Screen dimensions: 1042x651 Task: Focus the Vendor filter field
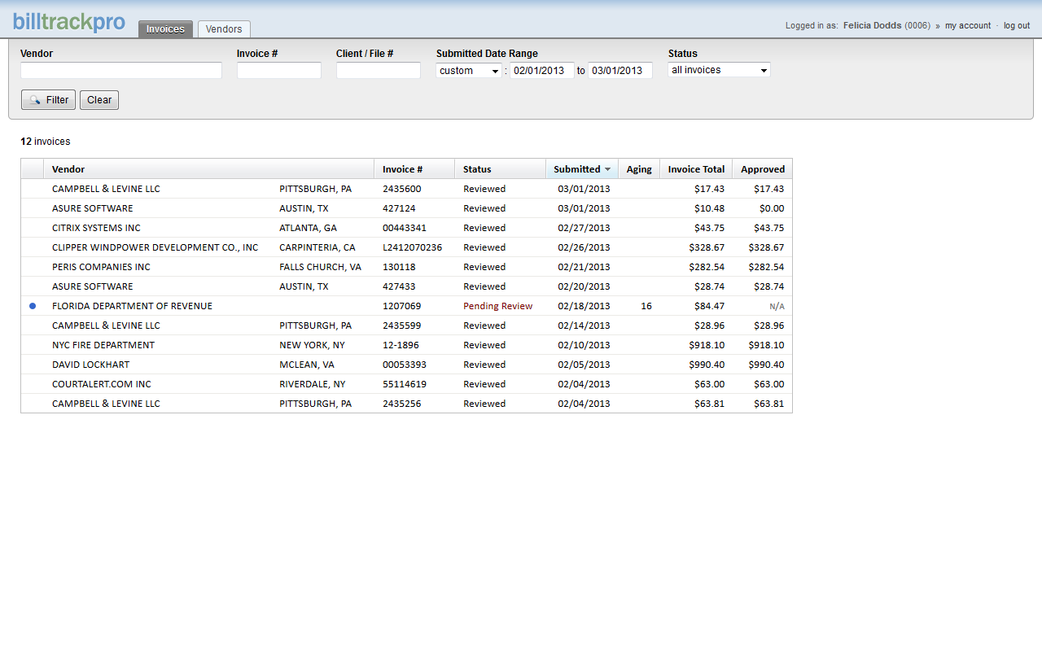pyautogui.click(x=121, y=71)
